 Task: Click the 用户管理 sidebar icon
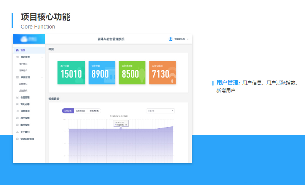coord(17,57)
